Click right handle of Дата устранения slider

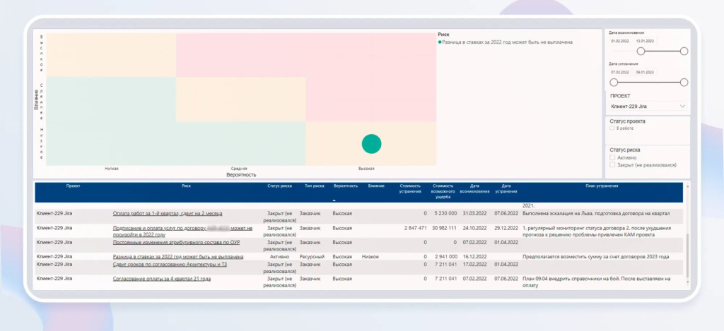684,83
